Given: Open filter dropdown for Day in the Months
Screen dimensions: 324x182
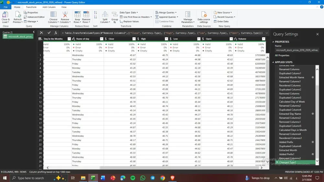Looking at the screenshot, I should pyautogui.click(x=69, y=39).
